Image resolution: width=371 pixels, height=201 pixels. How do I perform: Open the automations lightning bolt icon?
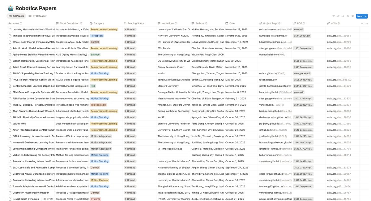[x=343, y=16]
